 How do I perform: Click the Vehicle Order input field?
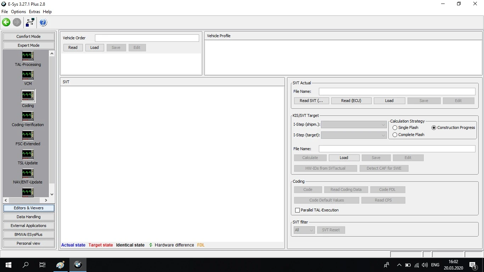click(147, 38)
